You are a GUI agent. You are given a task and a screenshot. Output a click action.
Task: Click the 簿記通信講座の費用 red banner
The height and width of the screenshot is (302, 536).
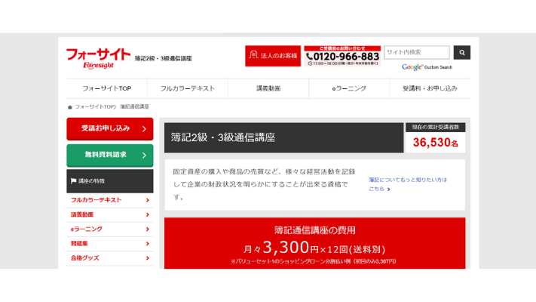pos(314,243)
